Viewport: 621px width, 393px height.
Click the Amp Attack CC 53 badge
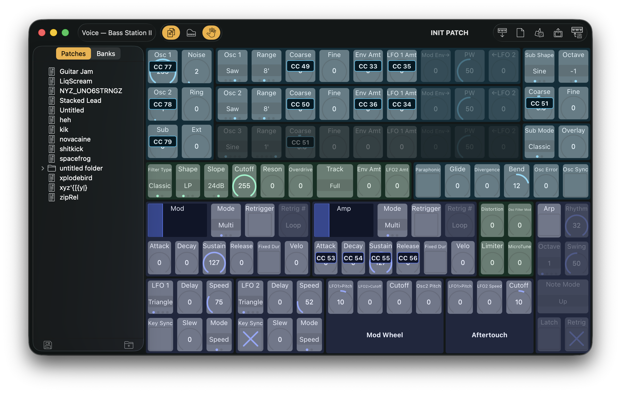[x=326, y=258]
